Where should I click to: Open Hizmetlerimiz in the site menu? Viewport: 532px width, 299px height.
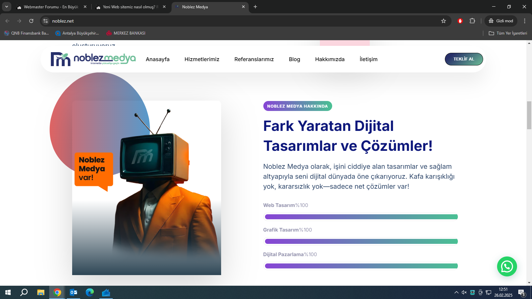(x=202, y=59)
